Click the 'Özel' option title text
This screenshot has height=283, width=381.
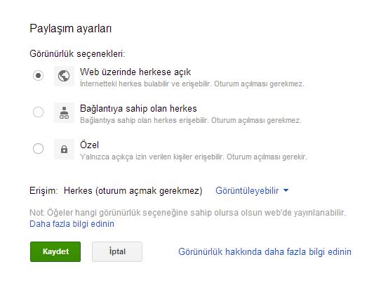click(89, 145)
